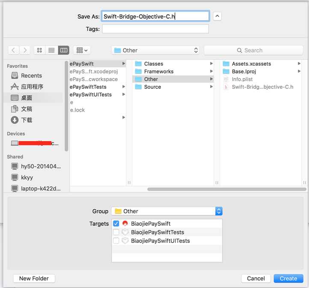Click the back navigation arrow
The width and height of the screenshot is (309, 288).
coord(14,50)
